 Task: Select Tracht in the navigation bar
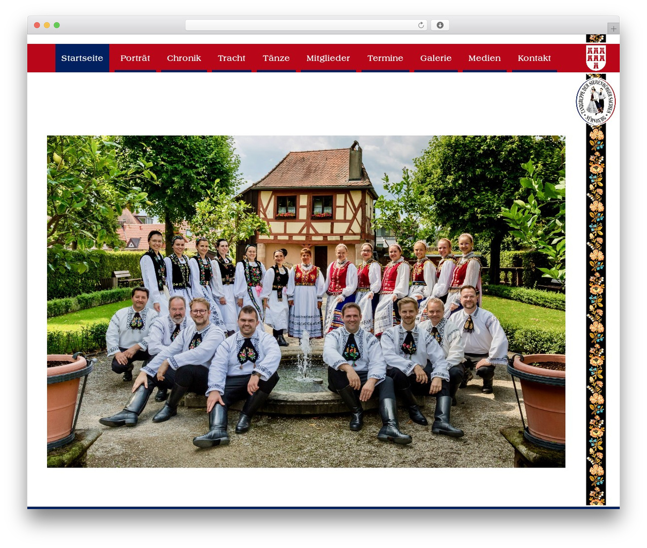tap(232, 58)
